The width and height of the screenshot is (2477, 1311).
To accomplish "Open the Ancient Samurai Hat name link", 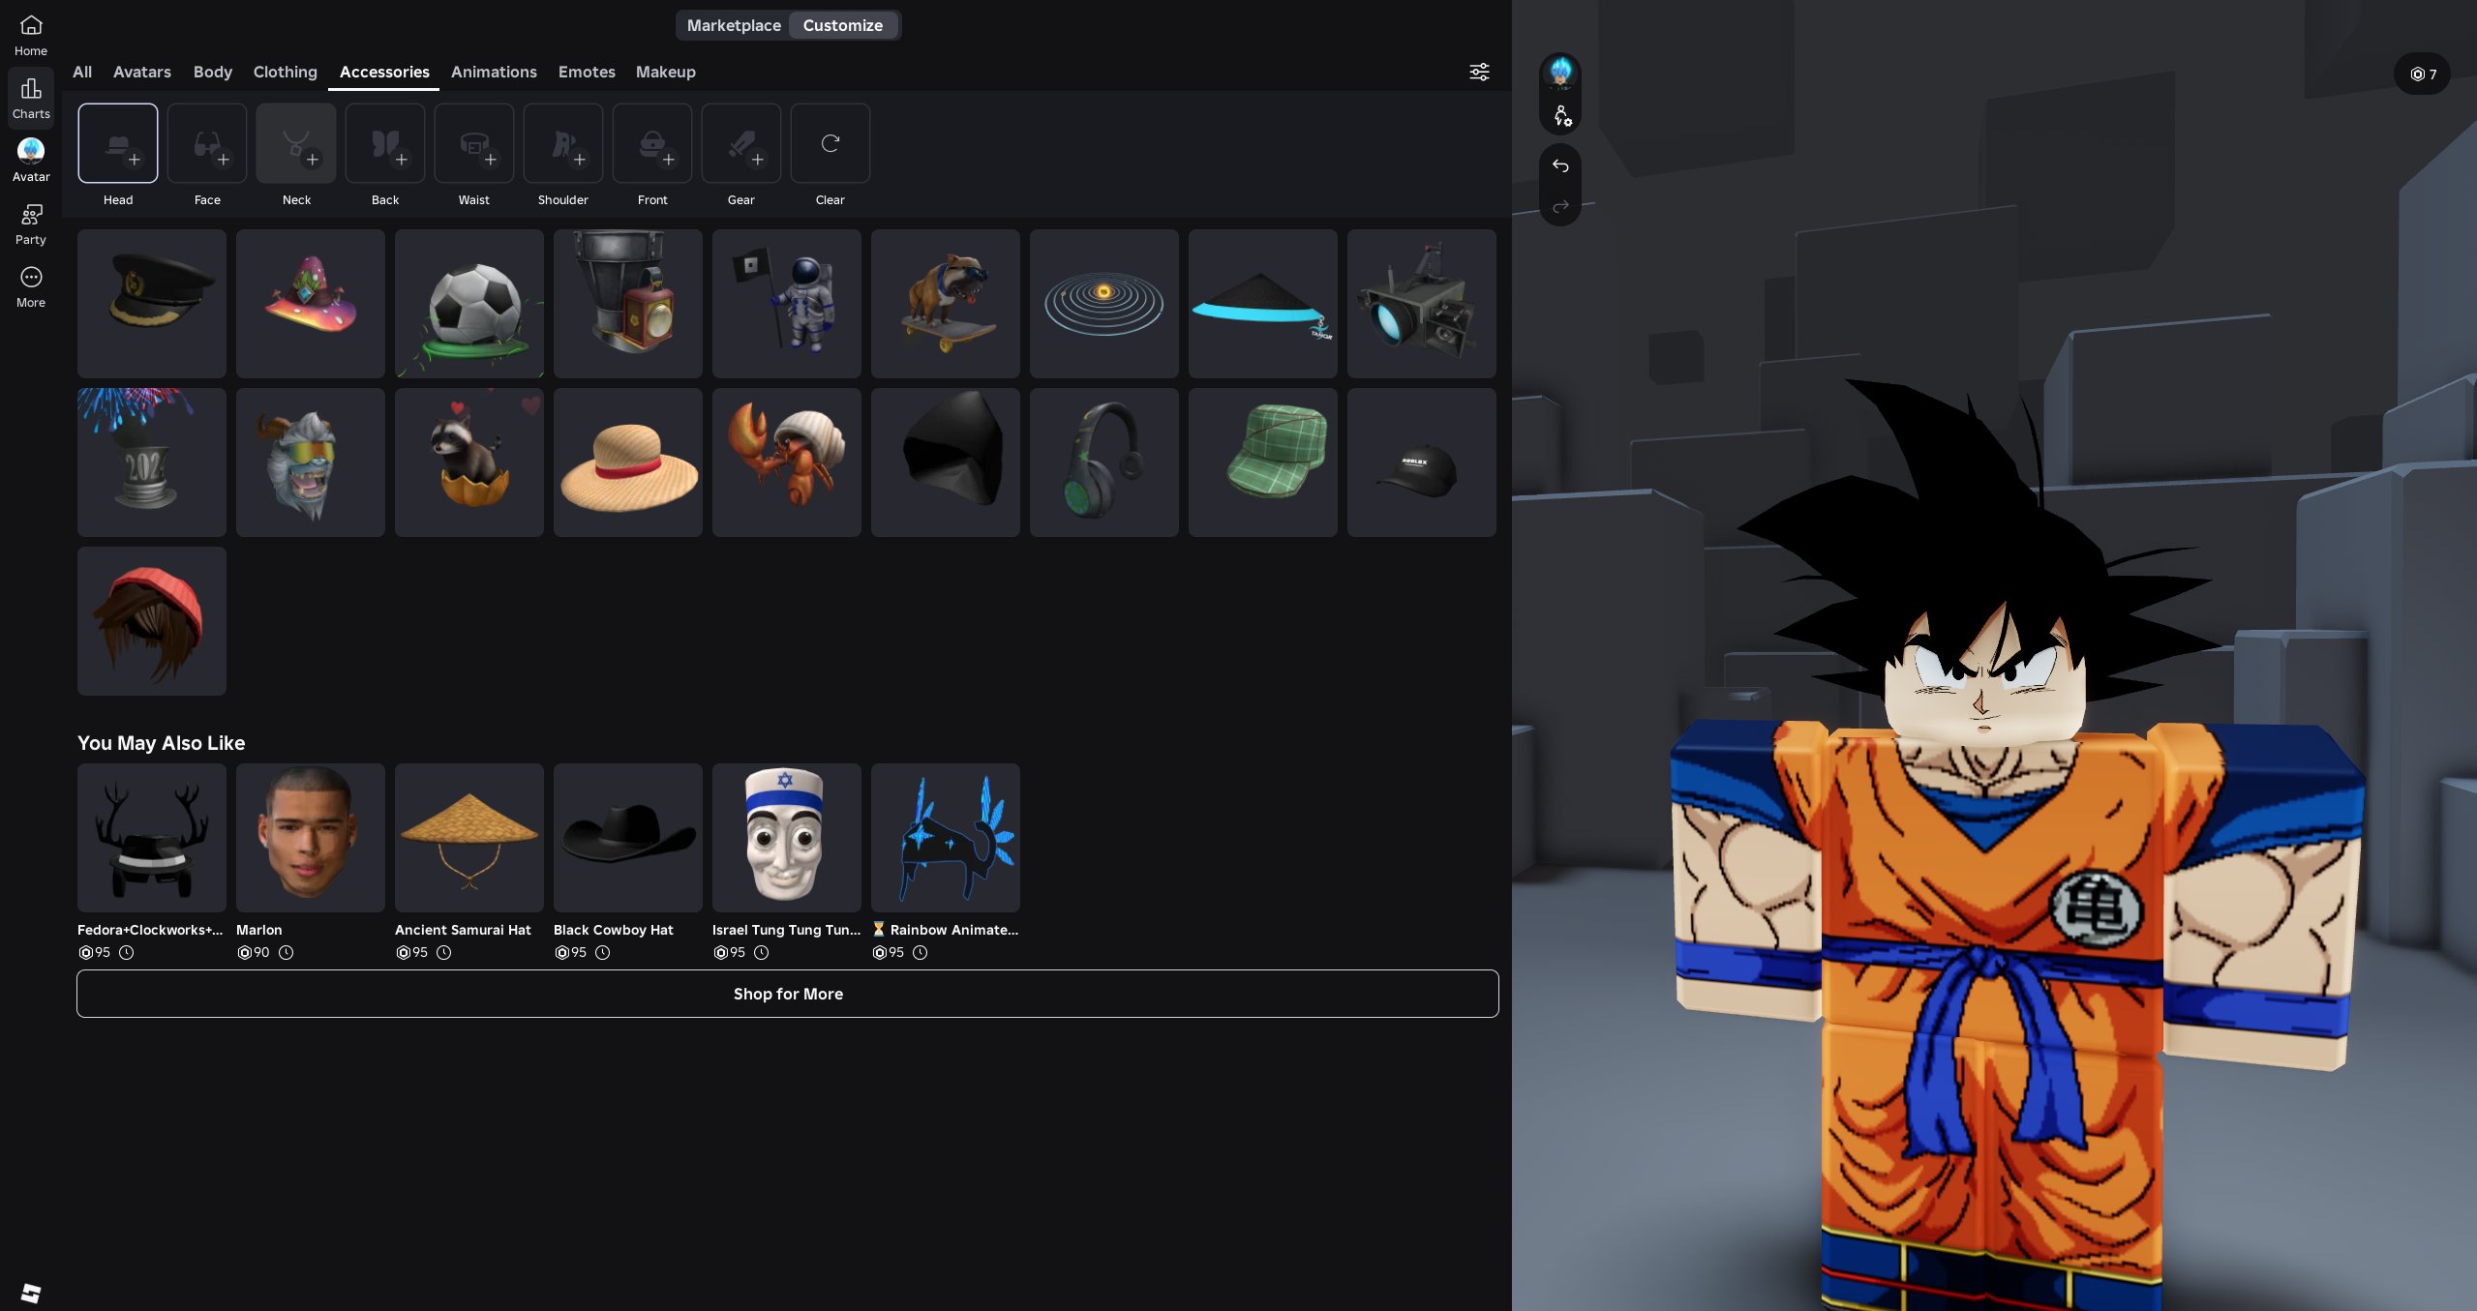I will 463,930.
